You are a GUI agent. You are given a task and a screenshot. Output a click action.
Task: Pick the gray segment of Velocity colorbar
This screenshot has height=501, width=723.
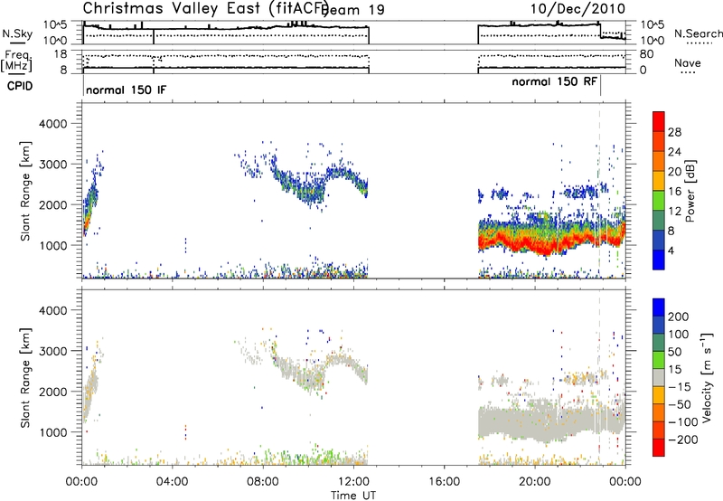(659, 377)
